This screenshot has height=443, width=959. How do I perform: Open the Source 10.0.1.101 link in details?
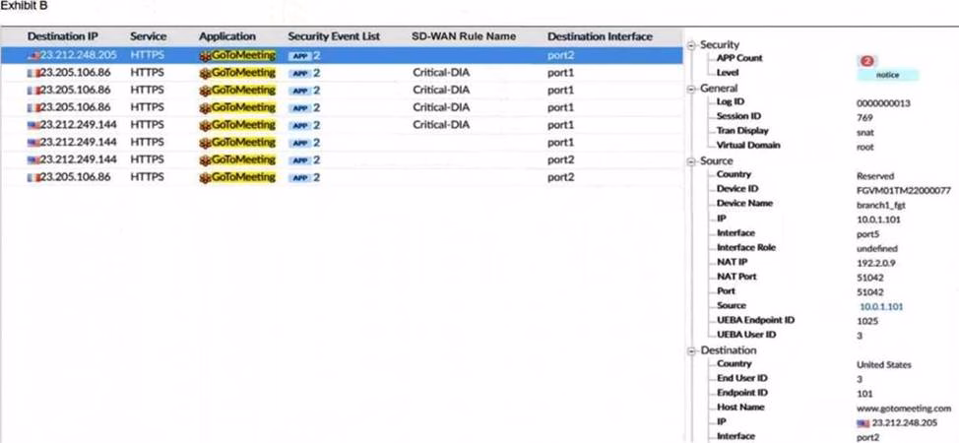coord(881,306)
